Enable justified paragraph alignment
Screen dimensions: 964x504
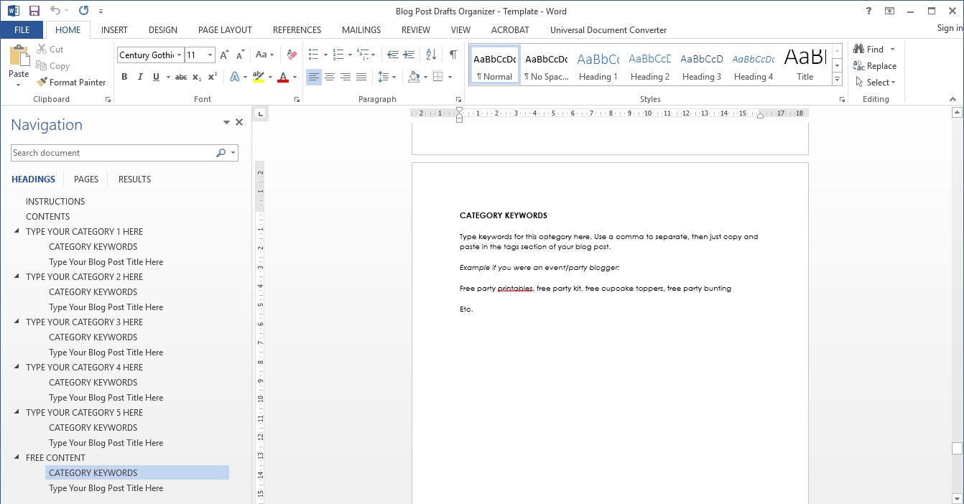click(x=361, y=77)
